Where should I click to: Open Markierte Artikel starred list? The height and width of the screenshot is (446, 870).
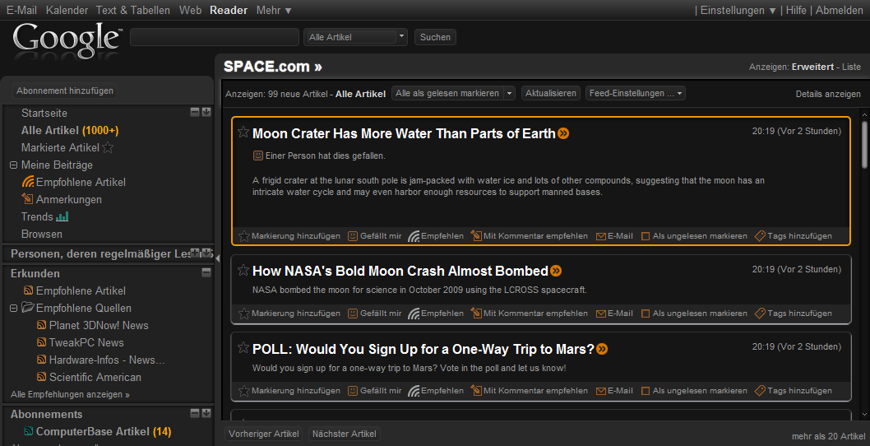pos(67,148)
